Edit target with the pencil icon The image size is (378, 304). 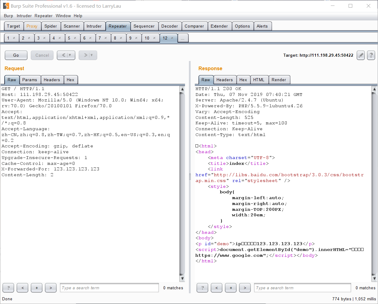pos(361,55)
